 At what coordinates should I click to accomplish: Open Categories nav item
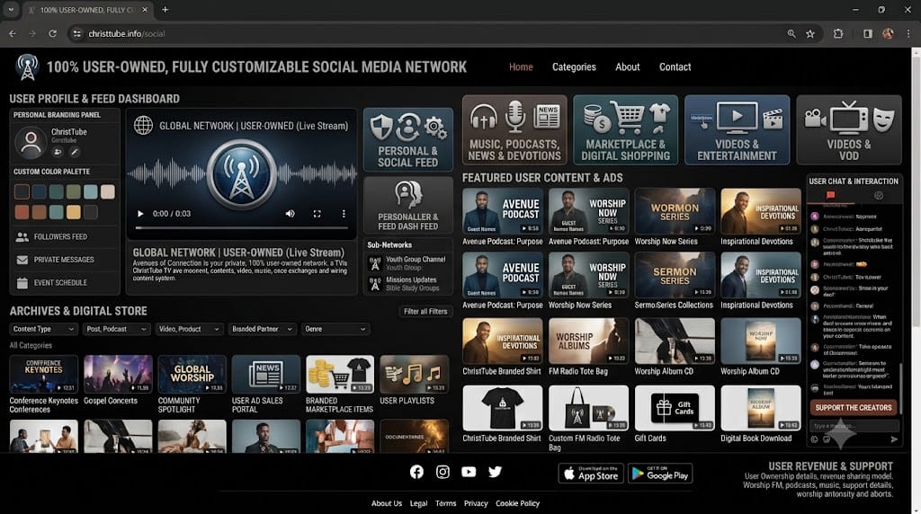click(x=574, y=66)
